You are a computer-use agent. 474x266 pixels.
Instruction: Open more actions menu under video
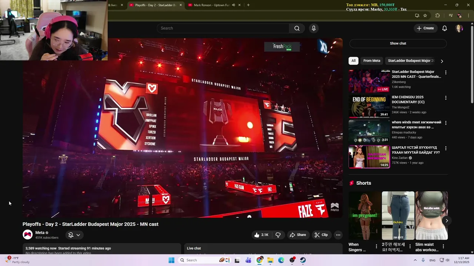[338, 235]
